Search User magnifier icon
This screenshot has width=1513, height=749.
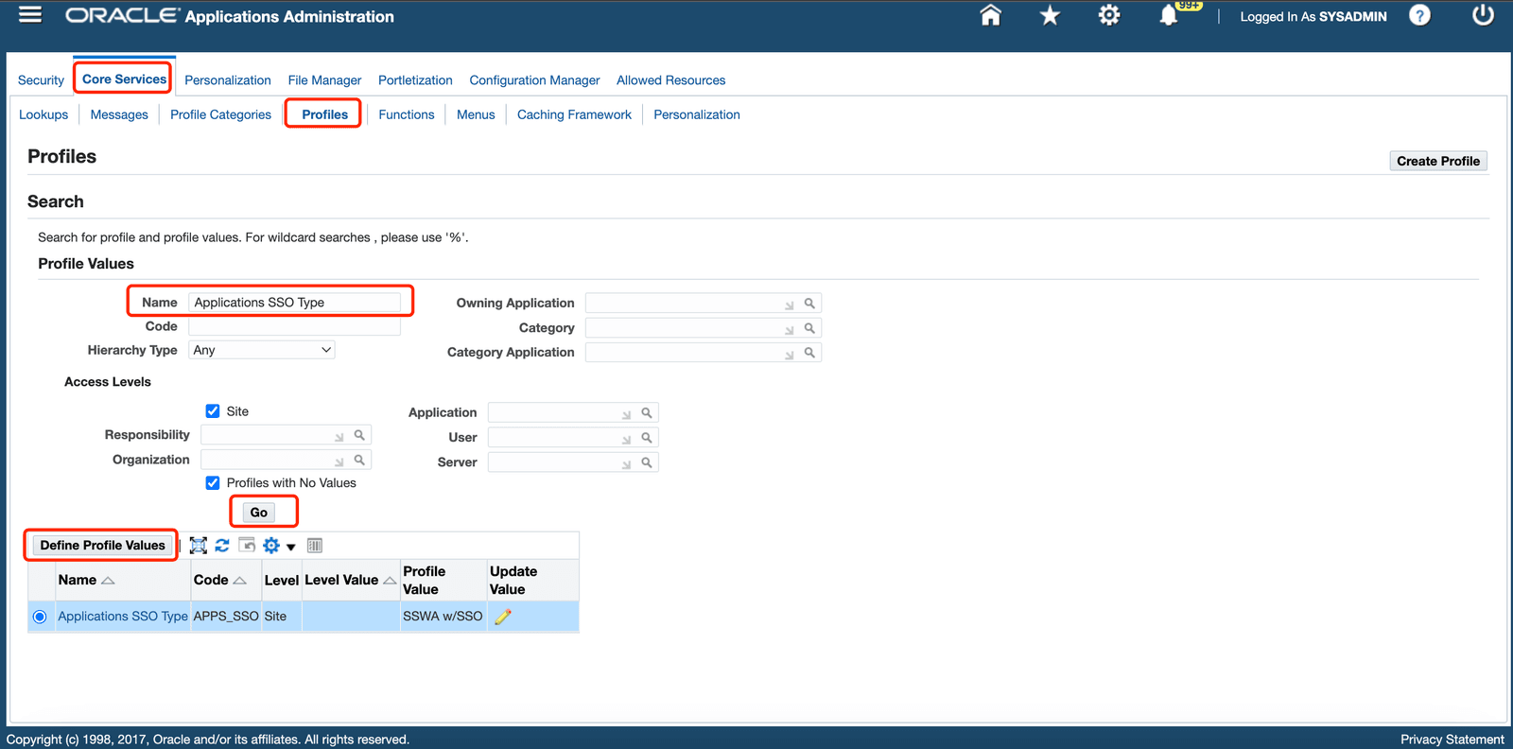647,438
